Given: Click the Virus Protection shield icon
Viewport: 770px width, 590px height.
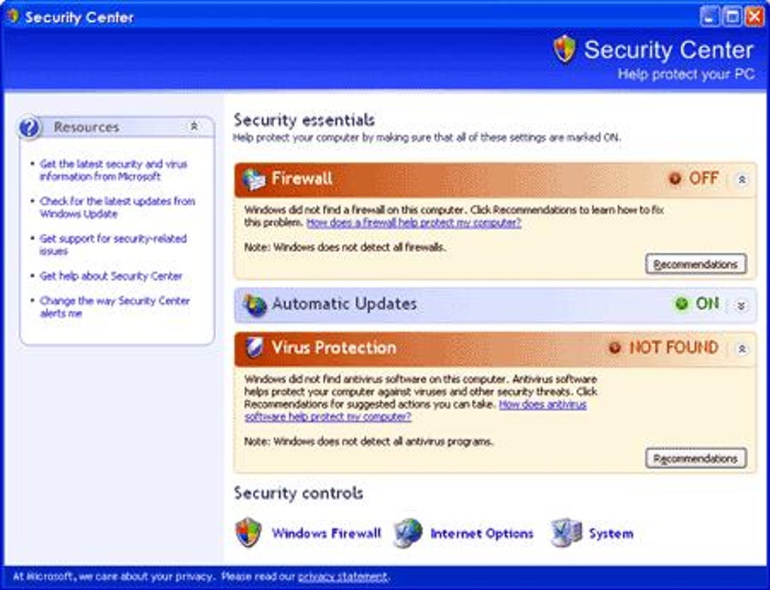Looking at the screenshot, I should coord(254,348).
